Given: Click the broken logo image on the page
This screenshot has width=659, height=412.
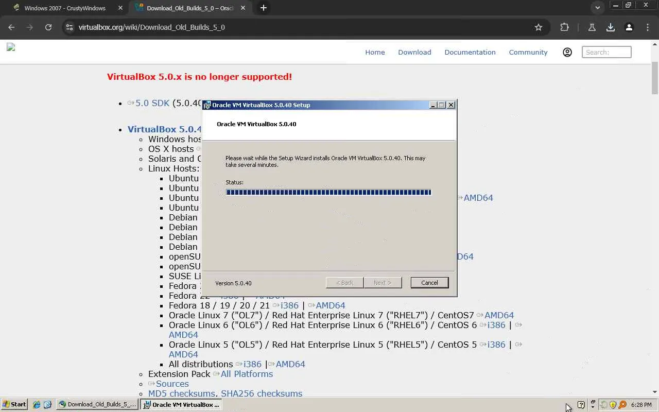Looking at the screenshot, I should (11, 47).
